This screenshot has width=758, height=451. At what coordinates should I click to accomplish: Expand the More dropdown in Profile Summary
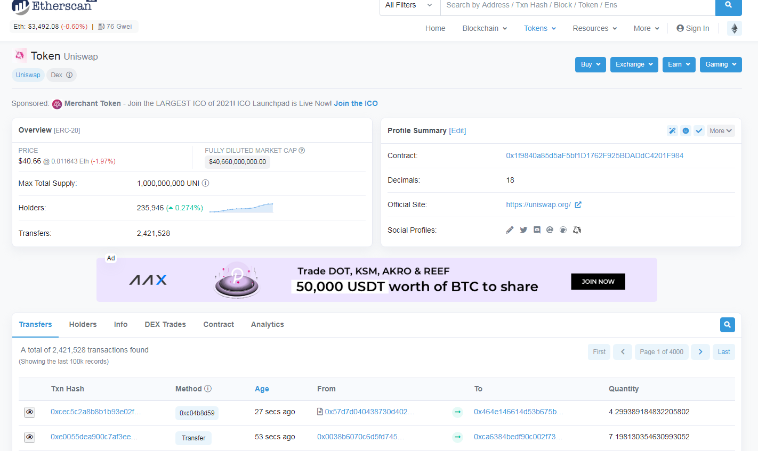click(721, 130)
